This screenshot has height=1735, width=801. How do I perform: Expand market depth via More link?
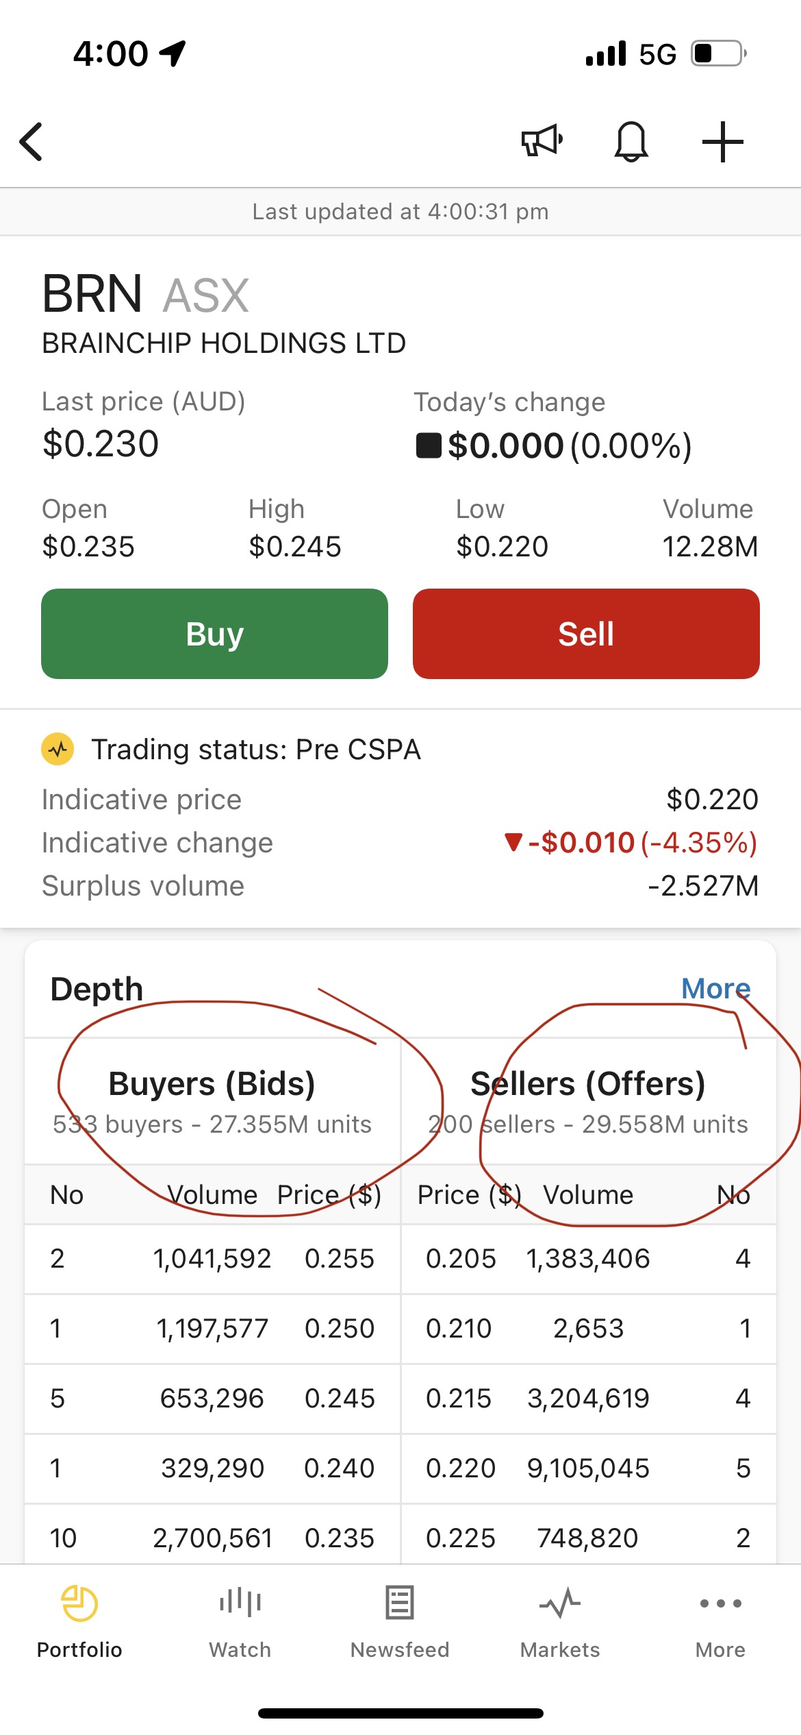(x=715, y=989)
